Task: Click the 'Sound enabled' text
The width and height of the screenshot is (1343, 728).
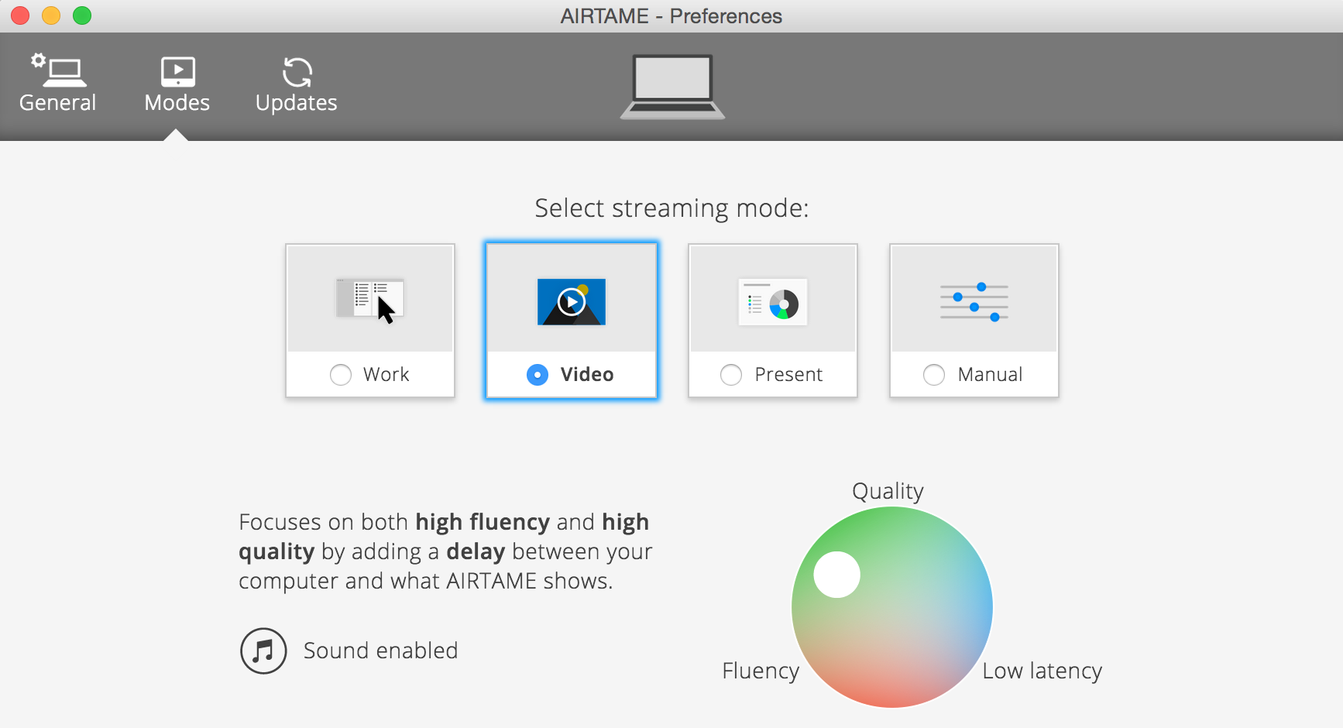Action: point(380,651)
